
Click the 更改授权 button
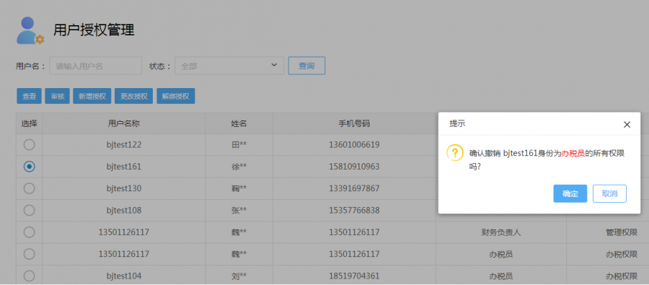(x=133, y=96)
